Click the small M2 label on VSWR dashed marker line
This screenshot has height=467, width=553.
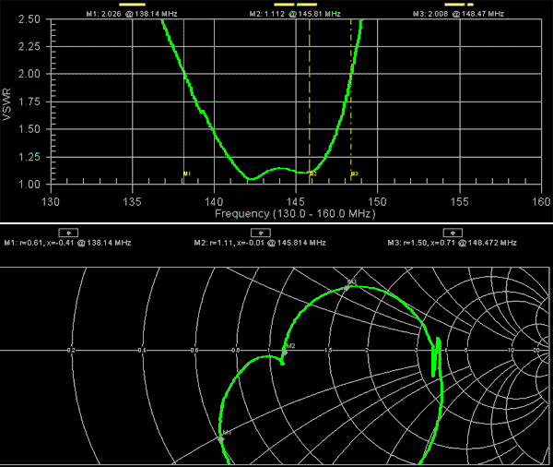pyautogui.click(x=313, y=174)
